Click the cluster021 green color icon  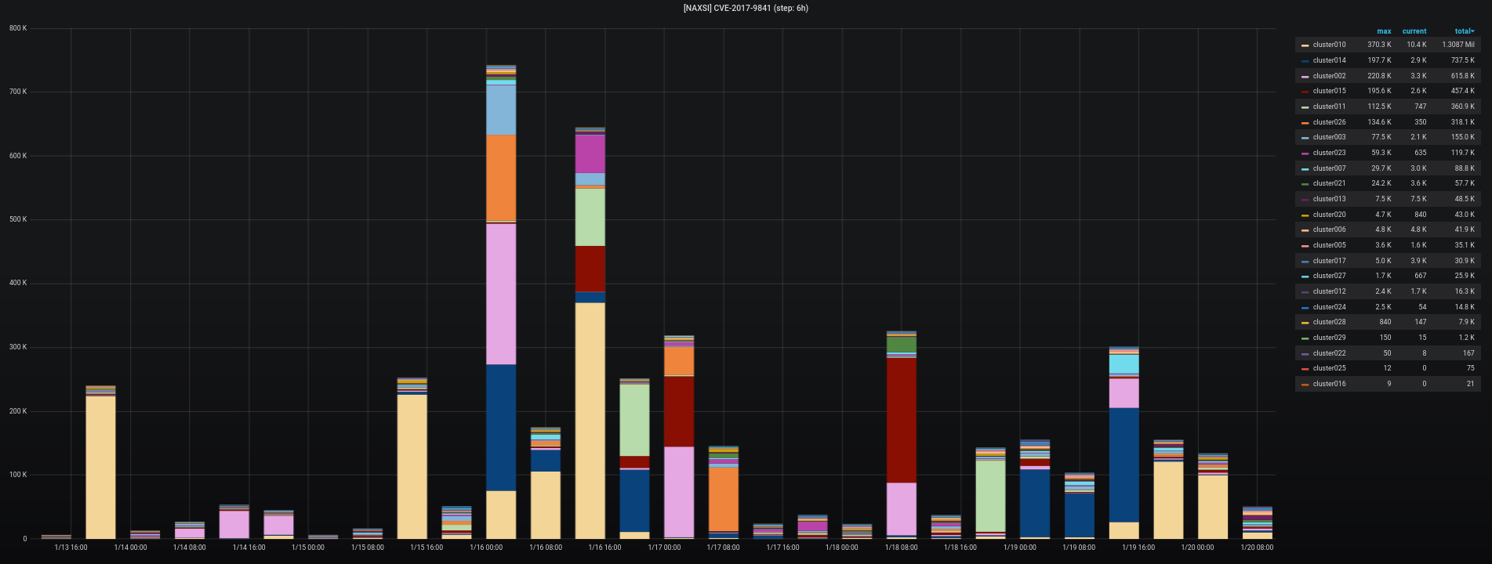pyautogui.click(x=1305, y=184)
